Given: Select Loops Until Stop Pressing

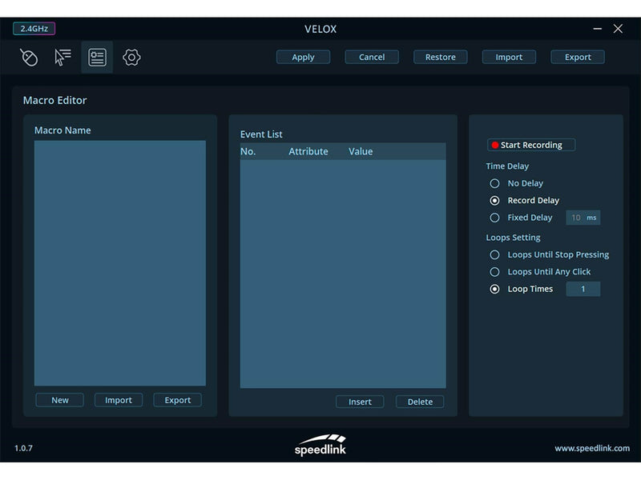Looking at the screenshot, I should (x=494, y=254).
